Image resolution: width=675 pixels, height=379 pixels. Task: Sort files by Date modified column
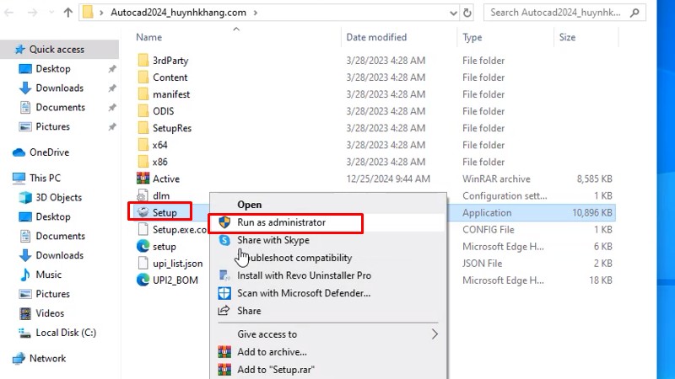pyautogui.click(x=375, y=37)
